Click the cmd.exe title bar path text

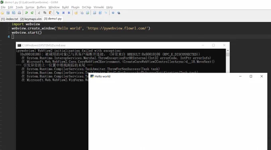[44, 45]
